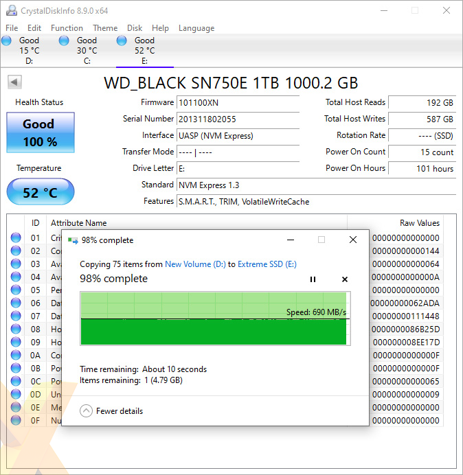
Task: Click the copy speed progress graph
Action: [215, 318]
